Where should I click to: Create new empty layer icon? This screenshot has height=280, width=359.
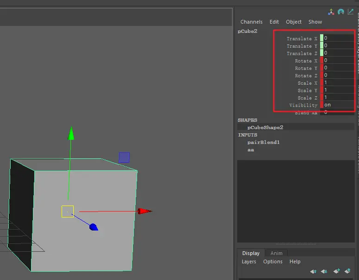(x=336, y=271)
